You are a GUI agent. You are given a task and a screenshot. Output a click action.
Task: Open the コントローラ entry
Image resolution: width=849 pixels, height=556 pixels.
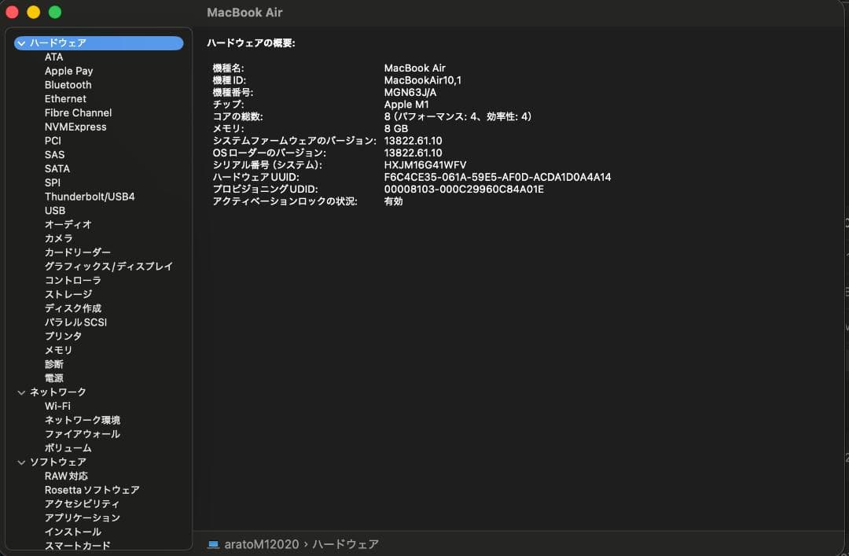[72, 281]
